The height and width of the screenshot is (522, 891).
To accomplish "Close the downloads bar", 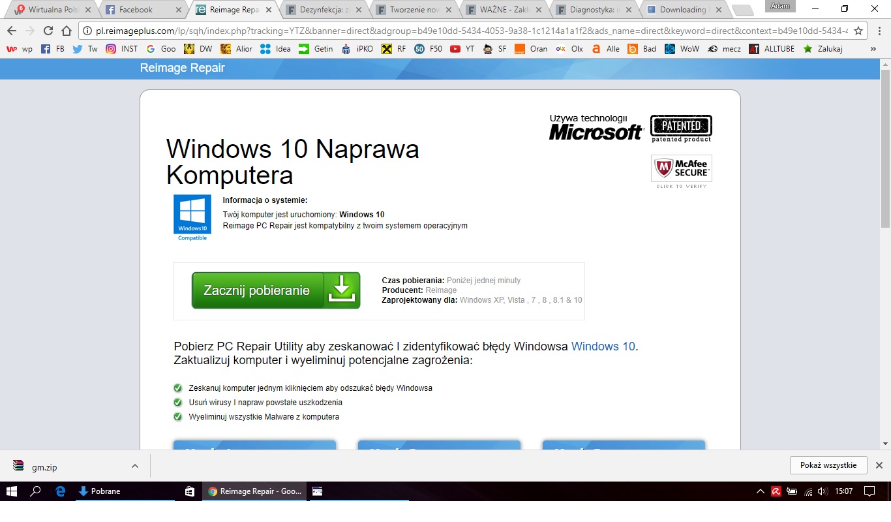I will pos(879,465).
